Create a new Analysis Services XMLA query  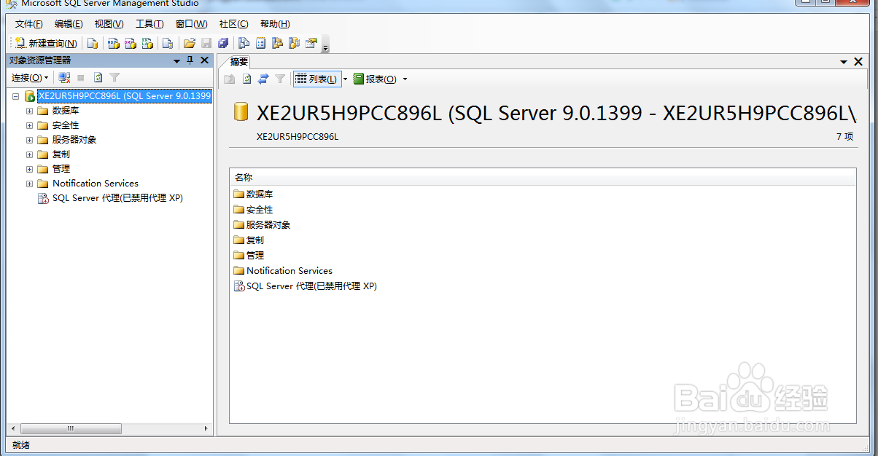coord(147,44)
